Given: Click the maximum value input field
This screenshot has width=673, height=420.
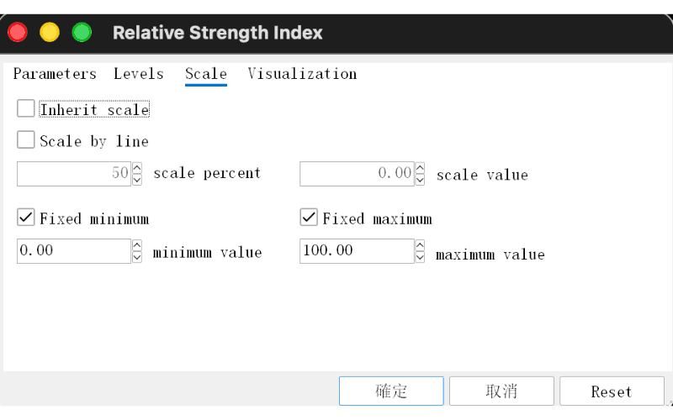Looking at the screenshot, I should (x=357, y=250).
